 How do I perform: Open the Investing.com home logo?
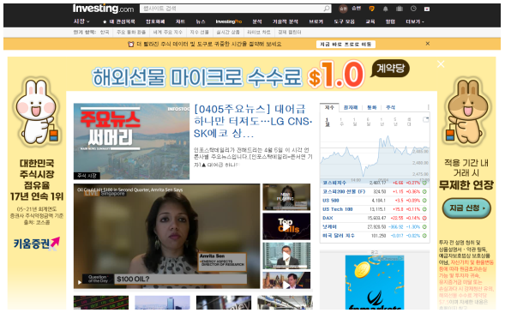103,9
